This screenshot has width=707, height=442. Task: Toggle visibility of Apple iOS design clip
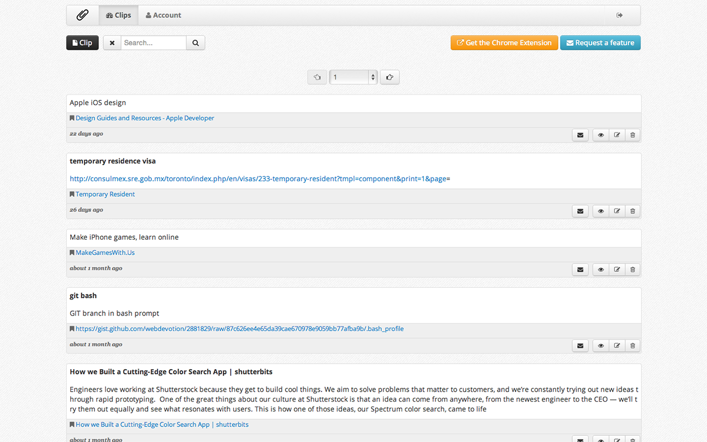(600, 135)
